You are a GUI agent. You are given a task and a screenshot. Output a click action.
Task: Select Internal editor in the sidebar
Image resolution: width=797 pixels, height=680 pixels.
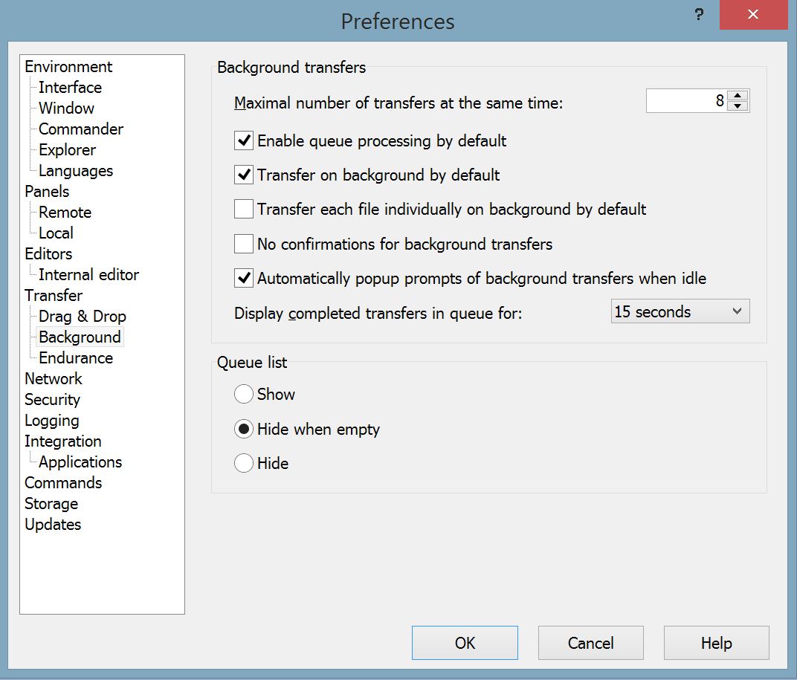coord(88,275)
